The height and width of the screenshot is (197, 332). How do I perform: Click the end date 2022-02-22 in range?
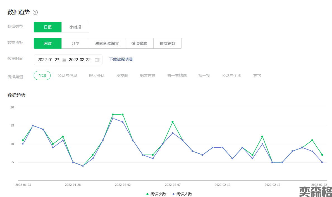[80, 60]
